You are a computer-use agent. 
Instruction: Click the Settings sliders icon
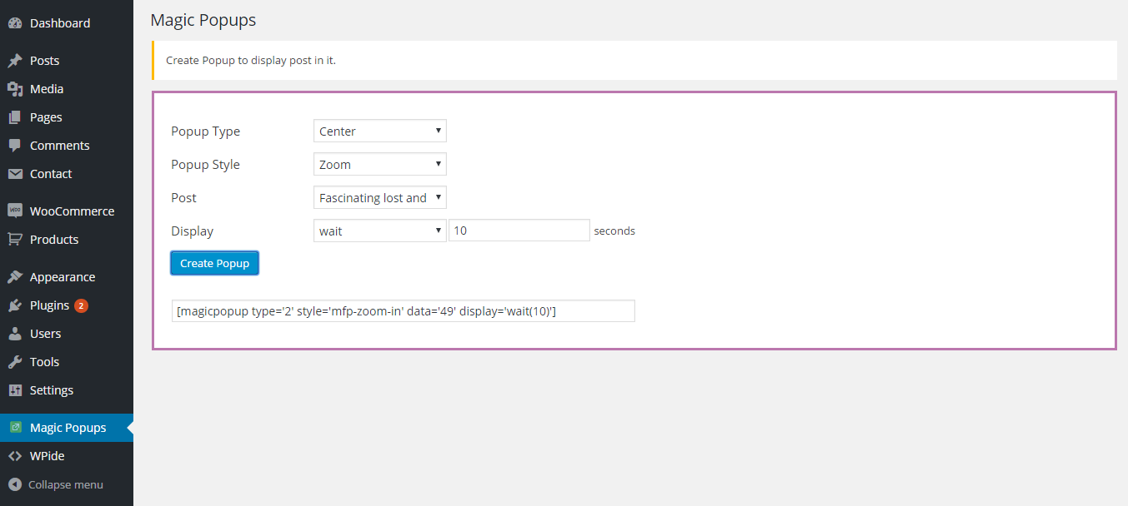[x=14, y=390]
